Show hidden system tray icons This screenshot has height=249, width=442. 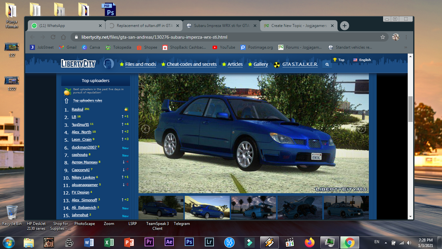coord(385,242)
